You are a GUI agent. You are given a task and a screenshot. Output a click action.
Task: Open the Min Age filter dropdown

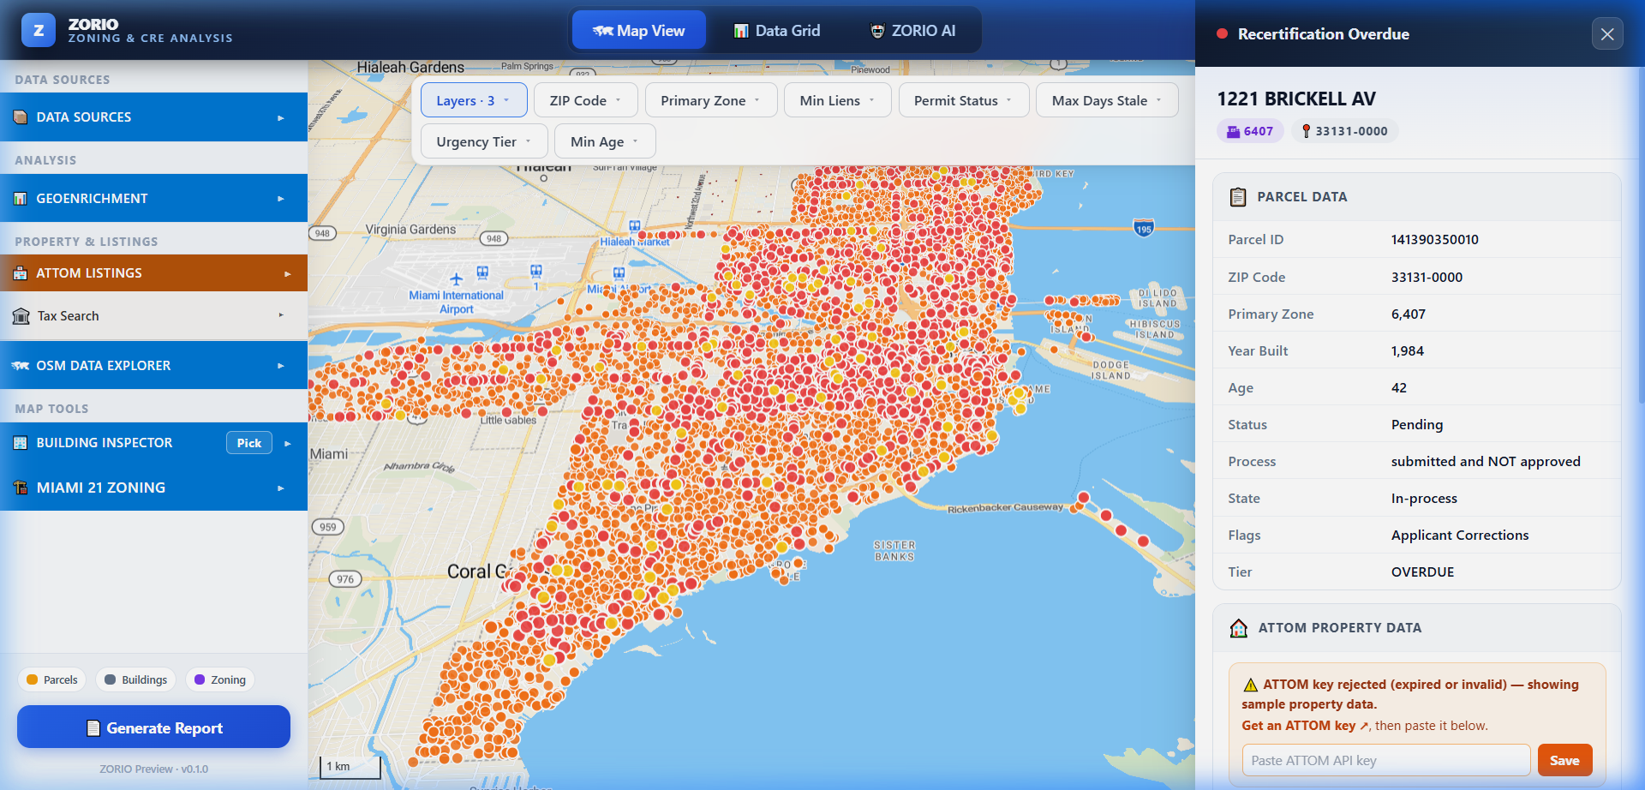pyautogui.click(x=605, y=141)
